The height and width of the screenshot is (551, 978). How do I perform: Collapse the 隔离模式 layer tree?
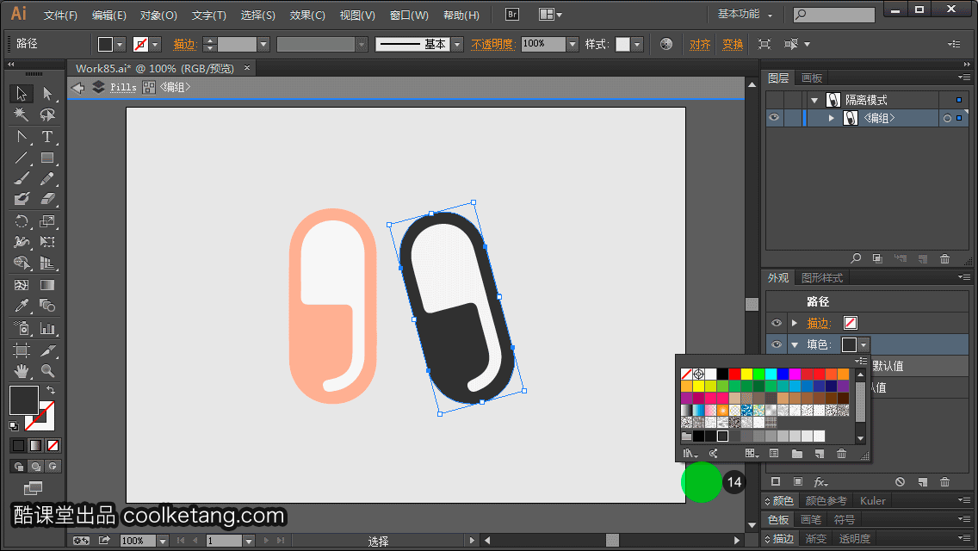(814, 101)
